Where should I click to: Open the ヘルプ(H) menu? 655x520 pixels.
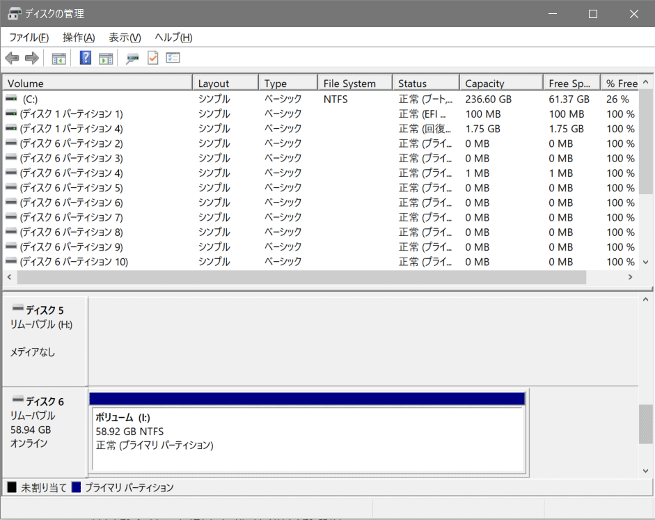point(173,38)
